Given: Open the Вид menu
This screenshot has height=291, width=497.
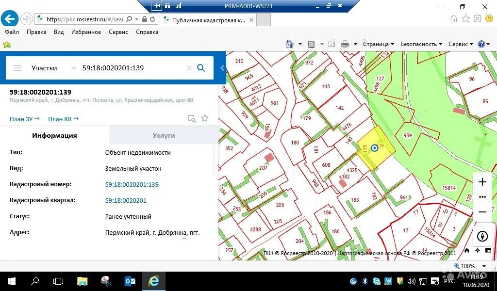Looking at the screenshot, I should pos(59,32).
